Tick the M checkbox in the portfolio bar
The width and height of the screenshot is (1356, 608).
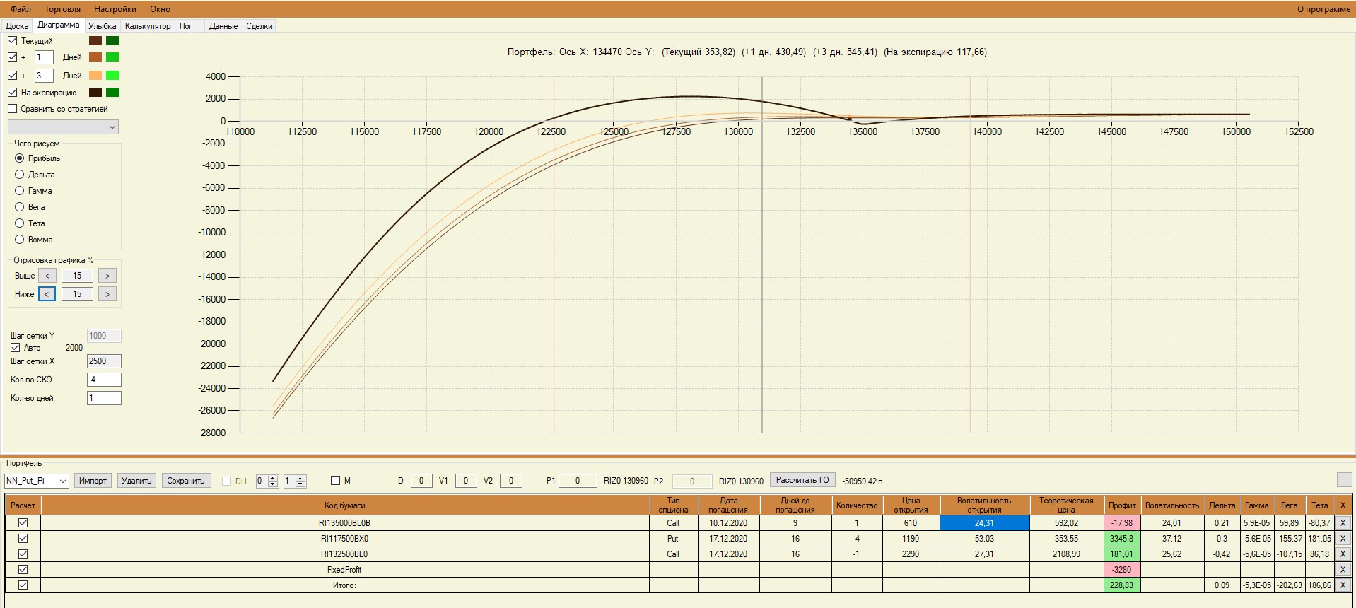click(336, 481)
